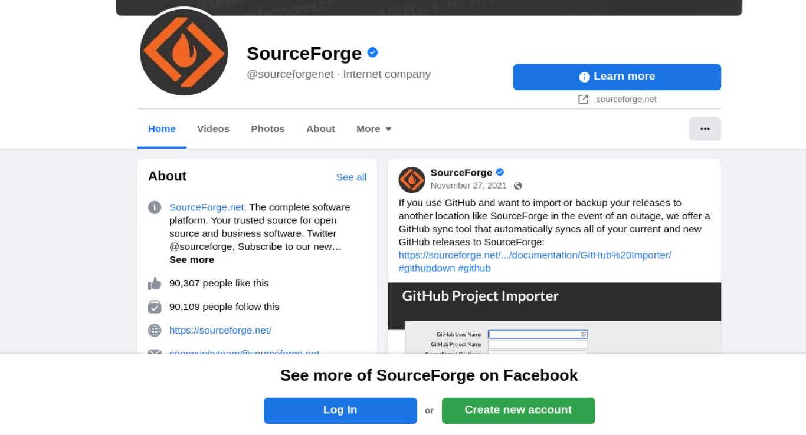Click the post author's SourceForge avatar
806x435 pixels.
(412, 180)
